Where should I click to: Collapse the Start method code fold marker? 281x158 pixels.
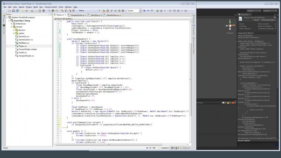pyautogui.click(x=60, y=21)
